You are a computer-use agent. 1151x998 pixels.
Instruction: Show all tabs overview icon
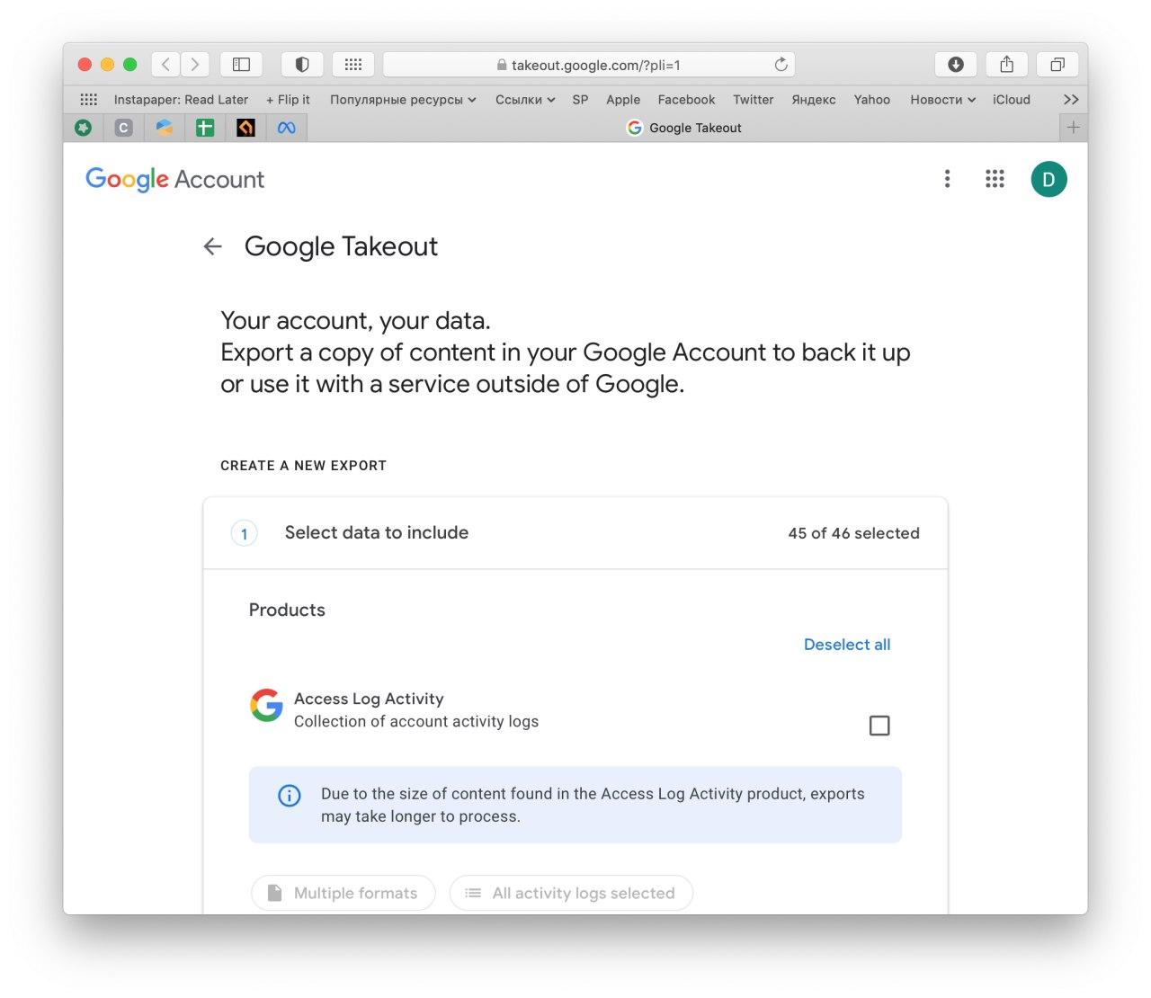click(1057, 65)
